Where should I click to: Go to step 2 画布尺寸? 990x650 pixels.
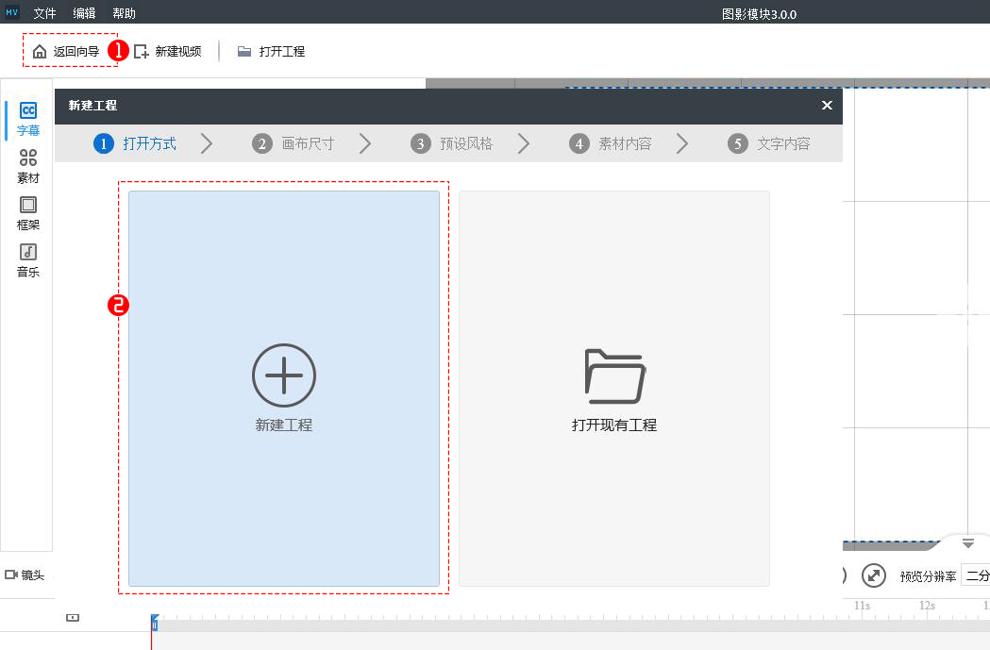[294, 144]
